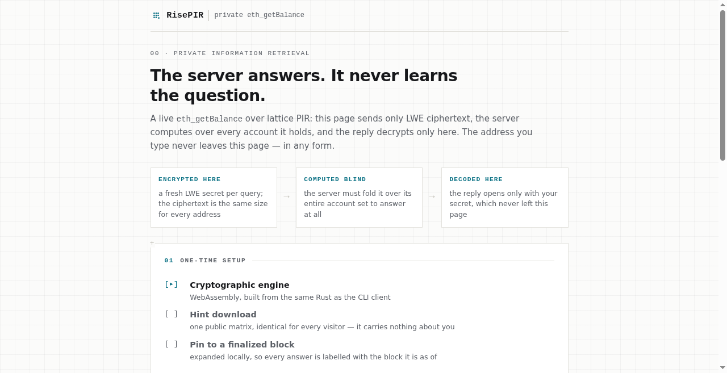727x373 pixels.
Task: Select the 'Hint download' step title
Action: pyautogui.click(x=223, y=315)
